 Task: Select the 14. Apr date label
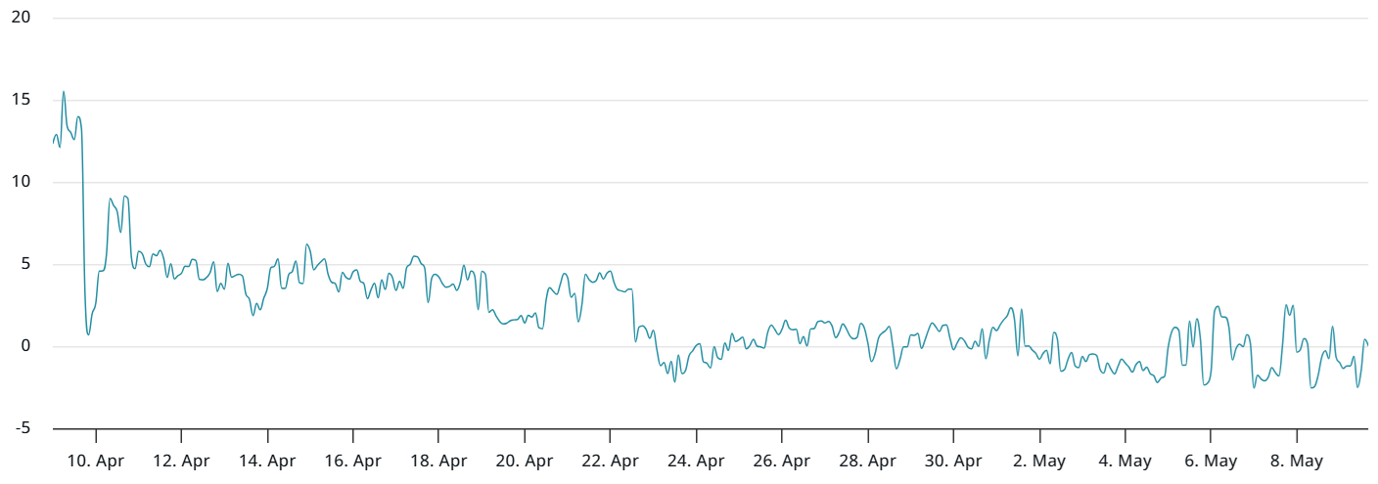[267, 461]
